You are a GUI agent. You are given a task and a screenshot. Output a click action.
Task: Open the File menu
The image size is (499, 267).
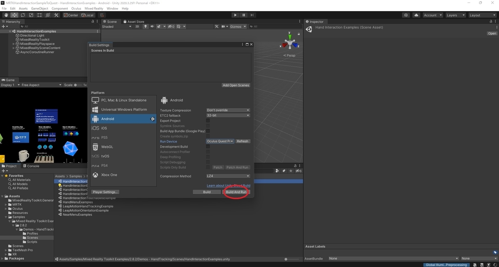[x=5, y=8]
